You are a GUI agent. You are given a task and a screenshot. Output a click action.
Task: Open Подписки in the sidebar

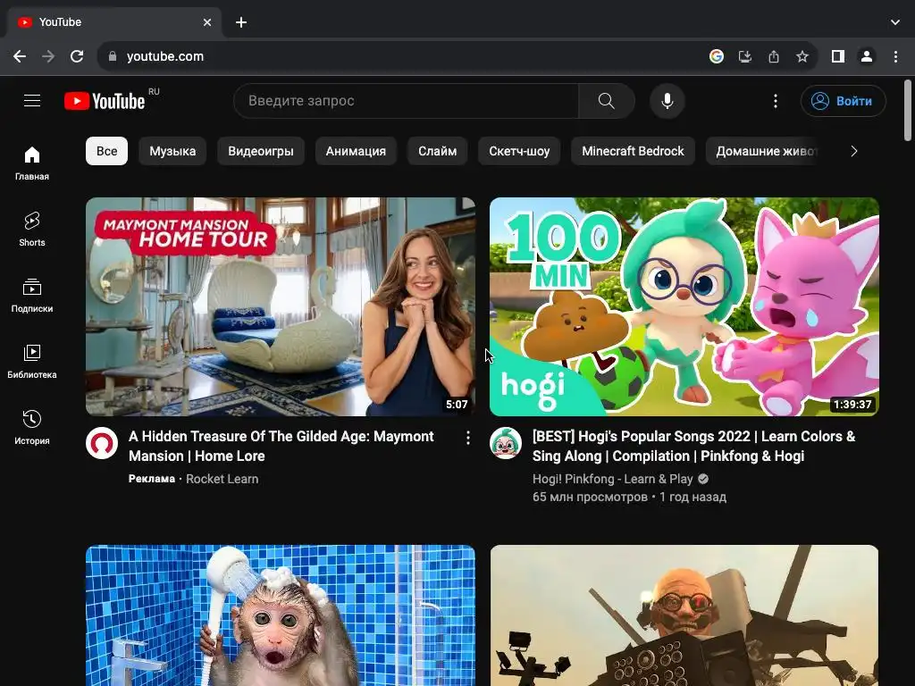pos(32,295)
